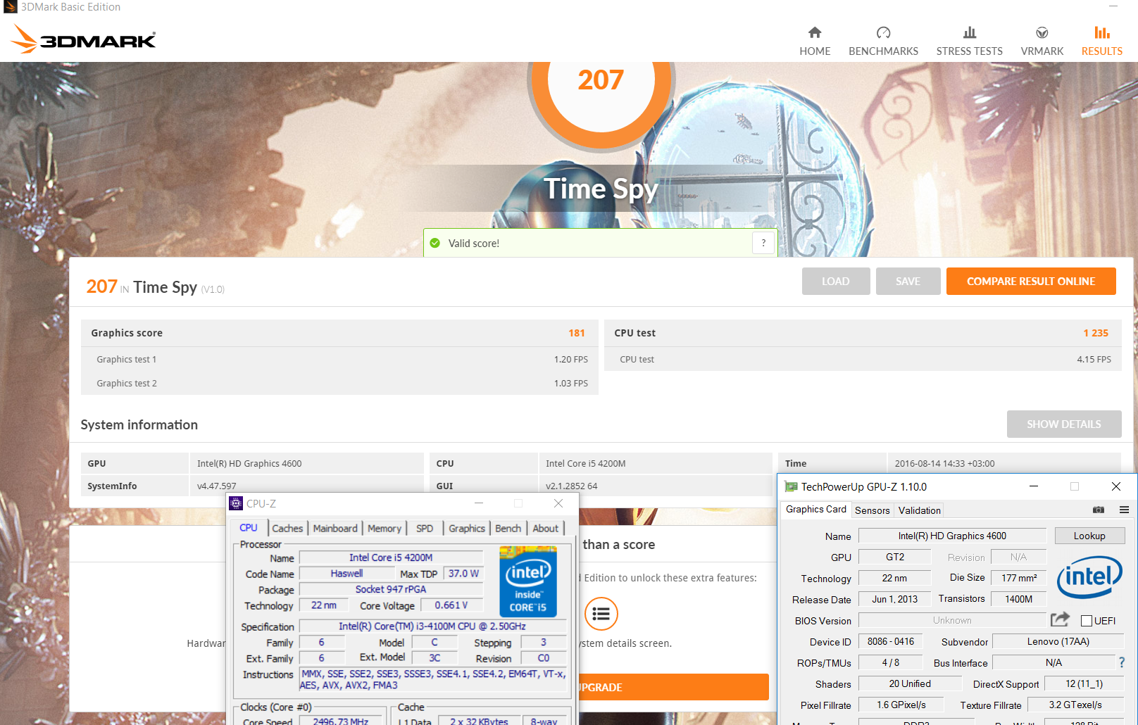Open the GPU-Z hamburger menu
This screenshot has height=725, width=1138.
click(1124, 510)
